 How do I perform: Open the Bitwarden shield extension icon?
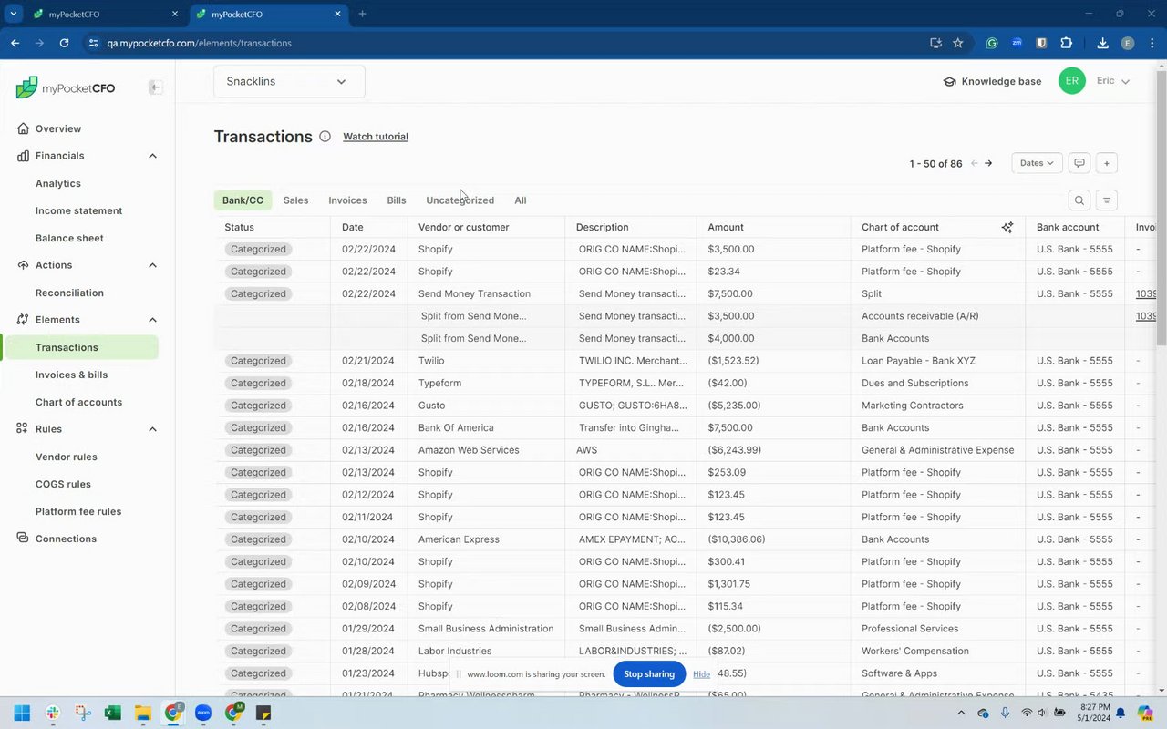tap(1042, 43)
